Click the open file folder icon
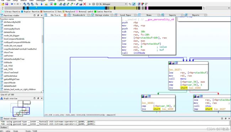Image resolution: width=231 pixels, height=132 pixels. (x=3, y=4)
